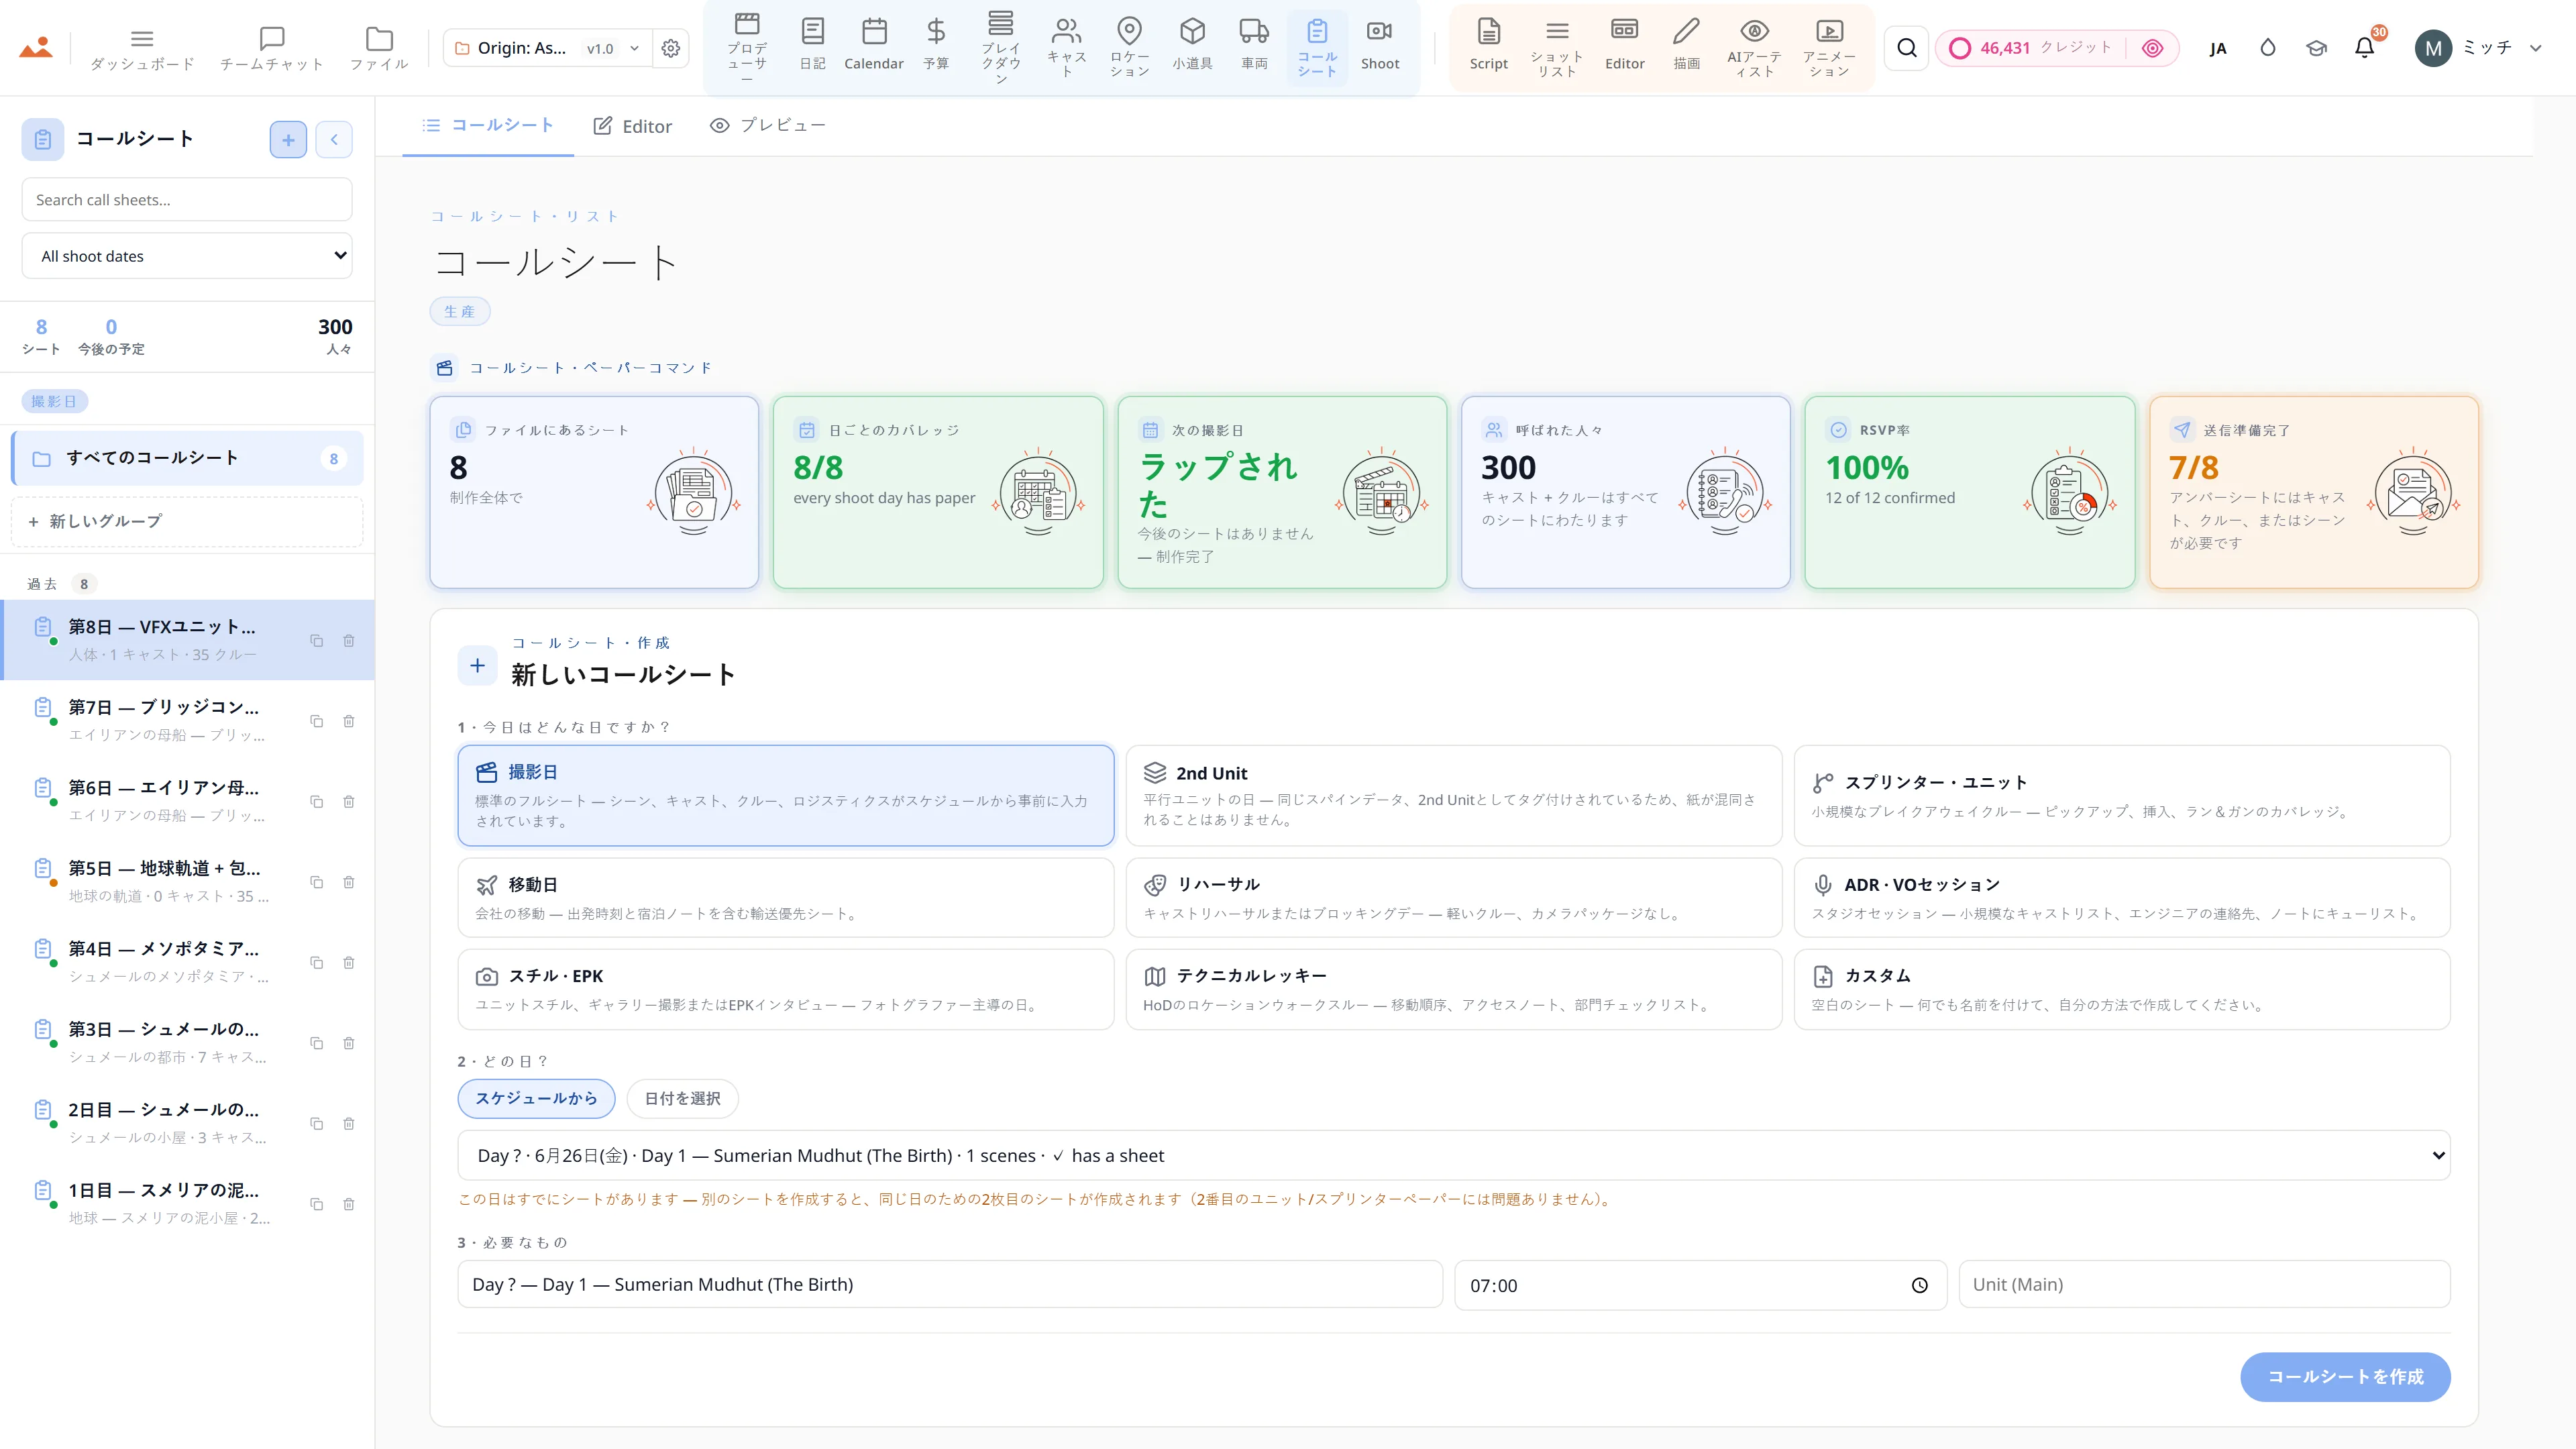
Task: Open チームチャット chat icon
Action: pyautogui.click(x=272, y=39)
